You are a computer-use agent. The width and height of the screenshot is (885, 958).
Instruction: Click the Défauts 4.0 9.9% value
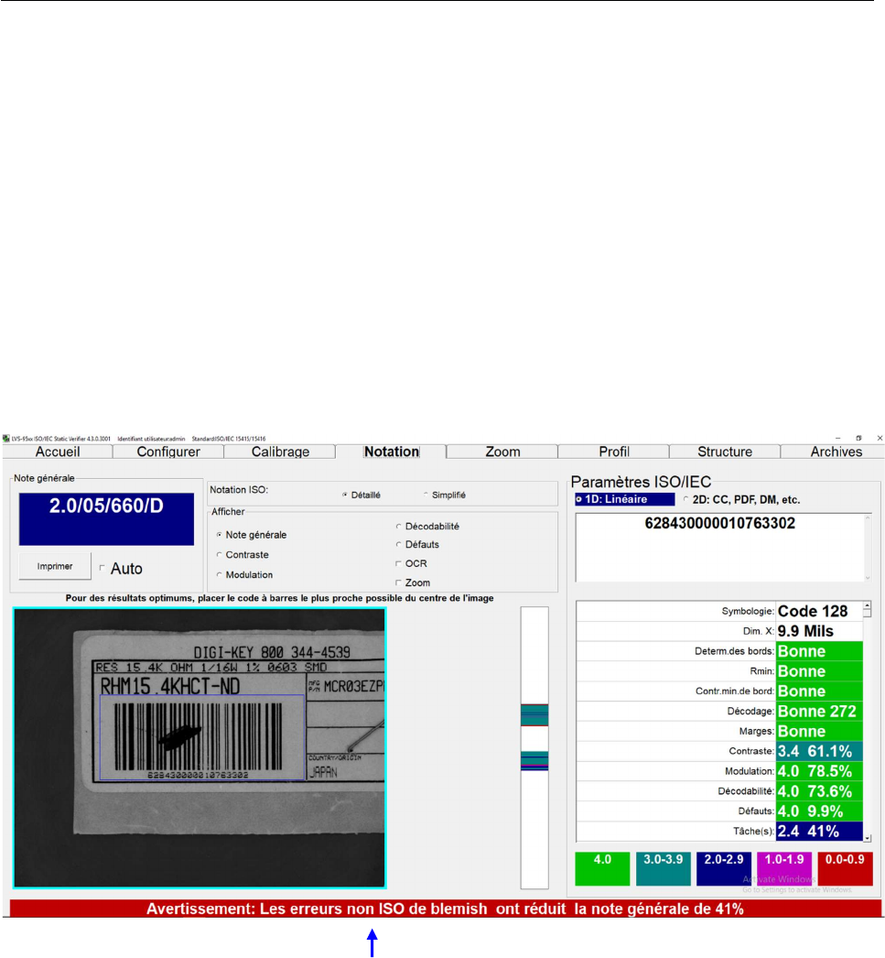coord(819,811)
